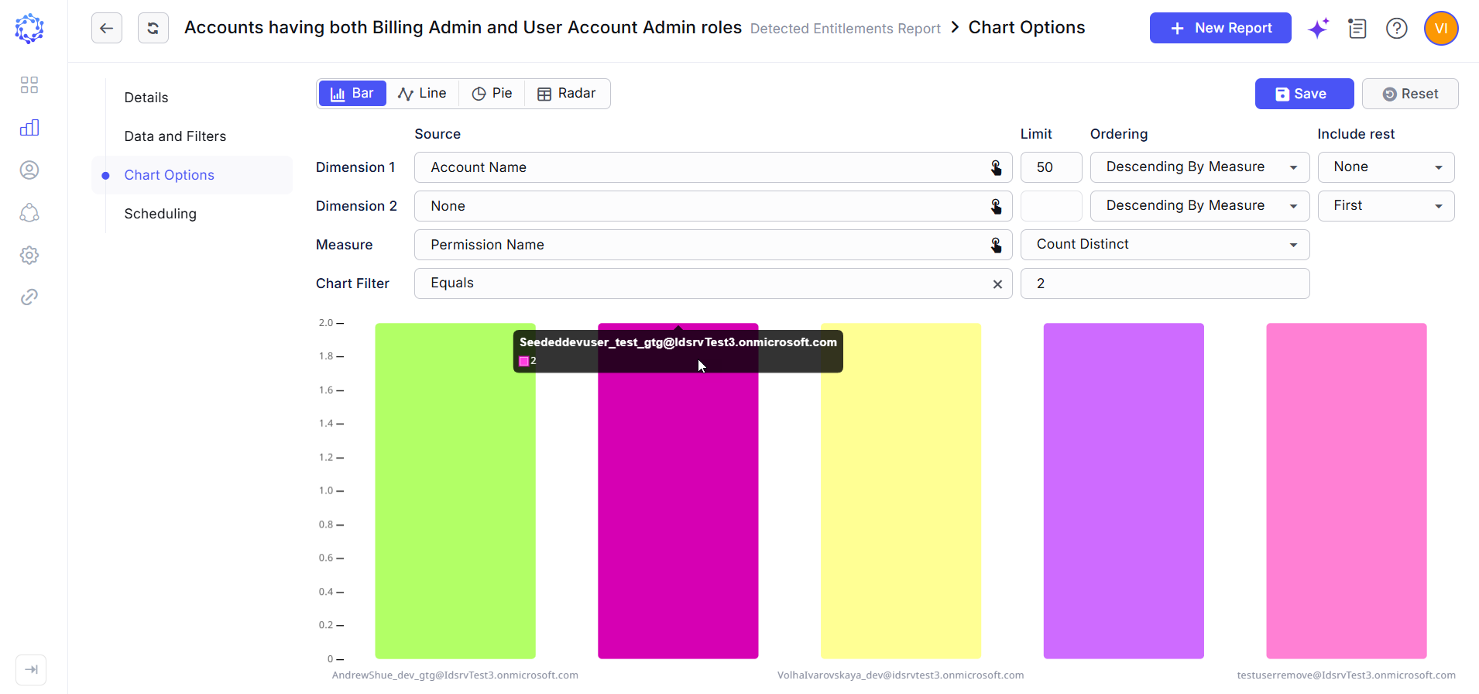The width and height of the screenshot is (1479, 694).
Task: Pick source field for Dimension 2
Action: 997,206
